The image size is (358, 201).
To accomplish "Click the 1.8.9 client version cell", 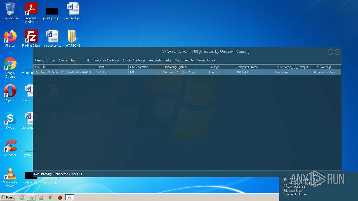I will point(145,72).
